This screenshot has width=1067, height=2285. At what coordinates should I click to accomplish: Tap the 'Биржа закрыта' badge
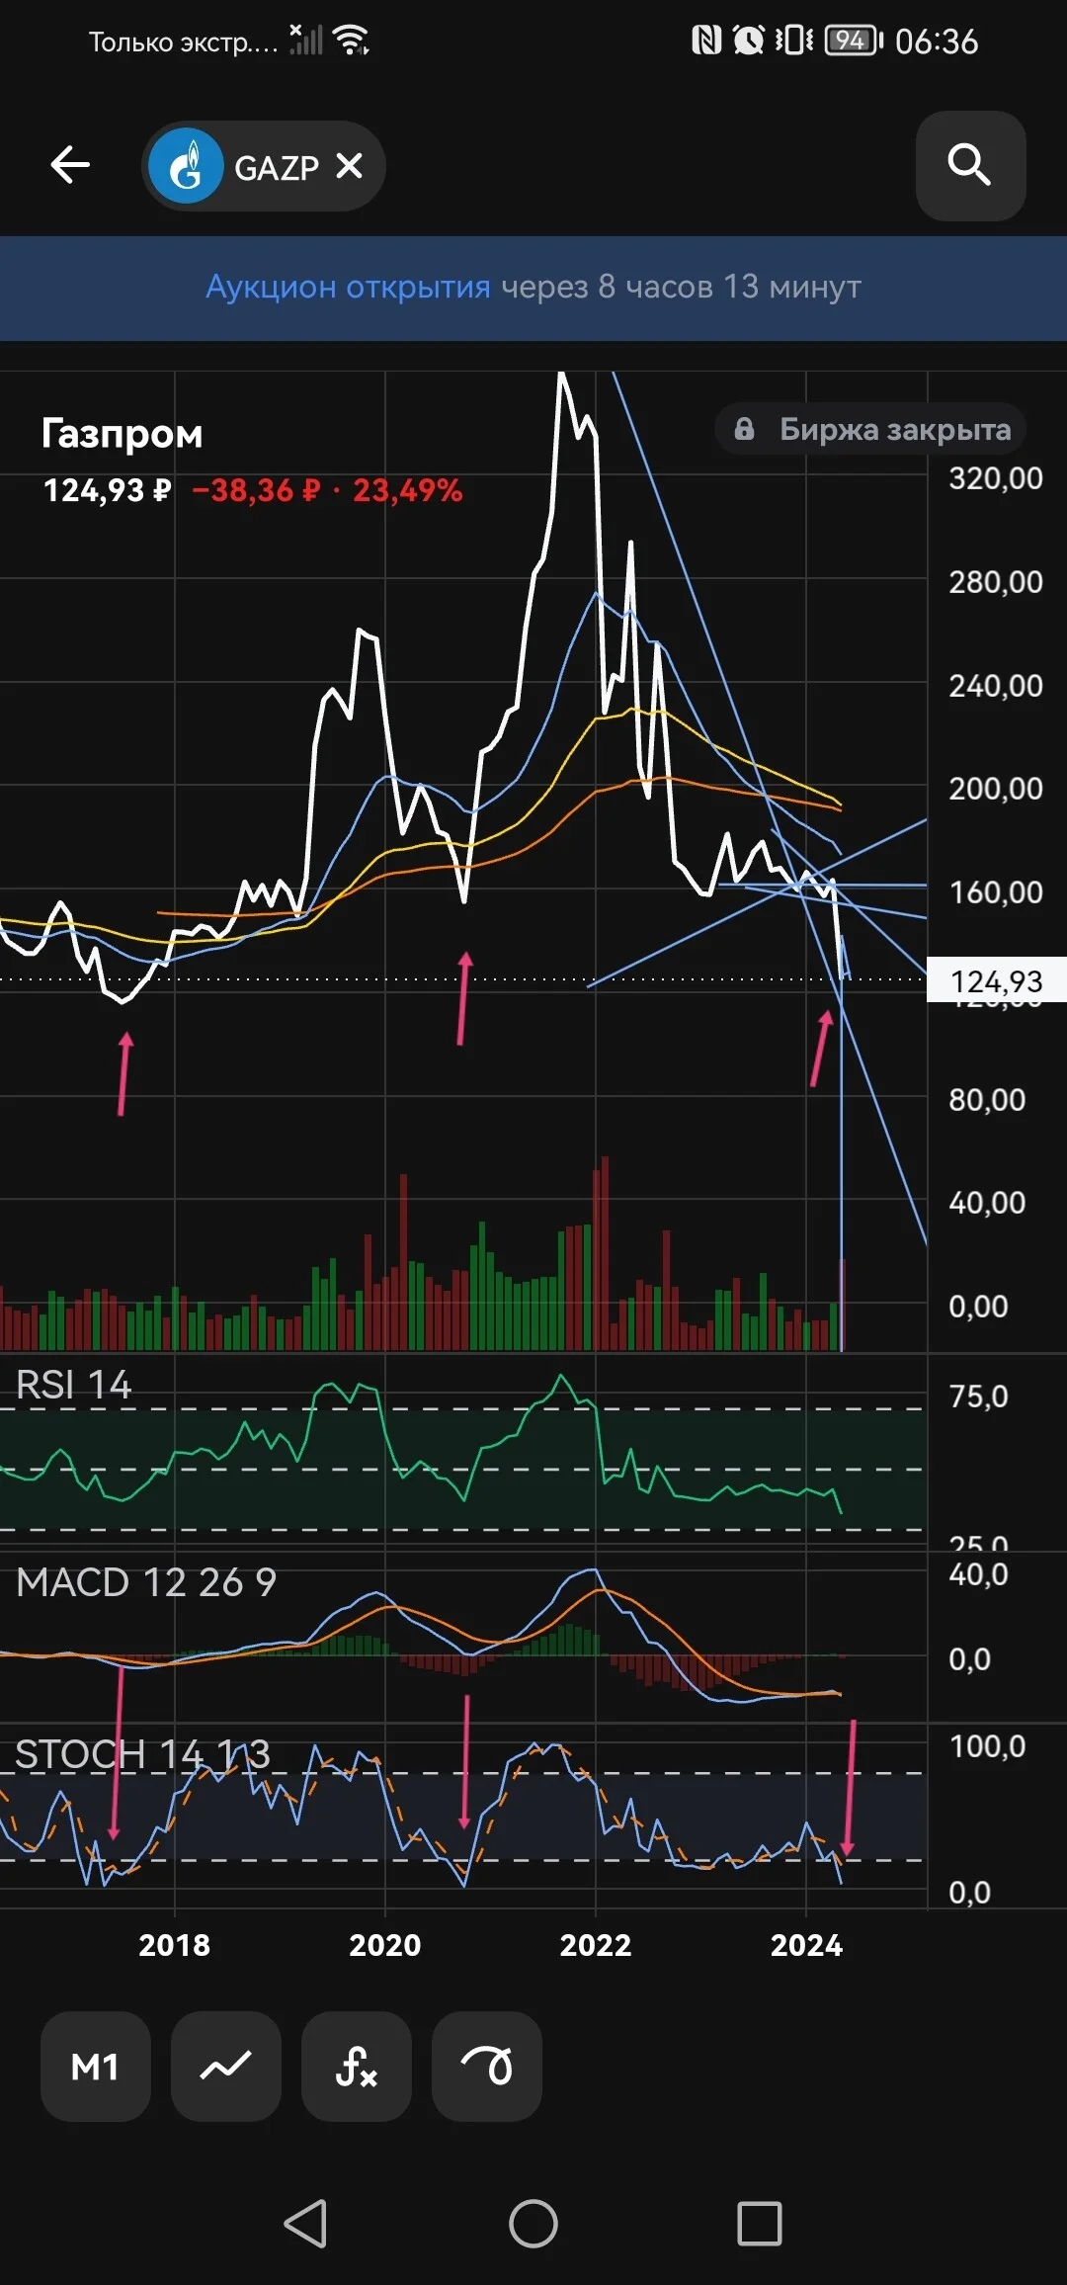(x=870, y=429)
